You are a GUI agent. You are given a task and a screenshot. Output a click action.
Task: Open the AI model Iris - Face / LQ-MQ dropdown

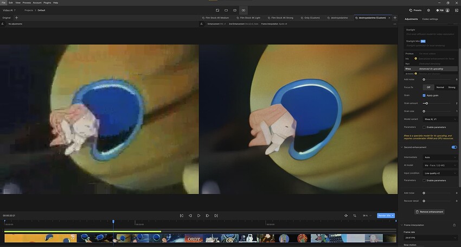tap(440, 165)
